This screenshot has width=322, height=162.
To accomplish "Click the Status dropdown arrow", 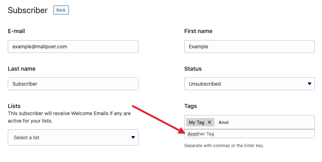I will (x=309, y=84).
